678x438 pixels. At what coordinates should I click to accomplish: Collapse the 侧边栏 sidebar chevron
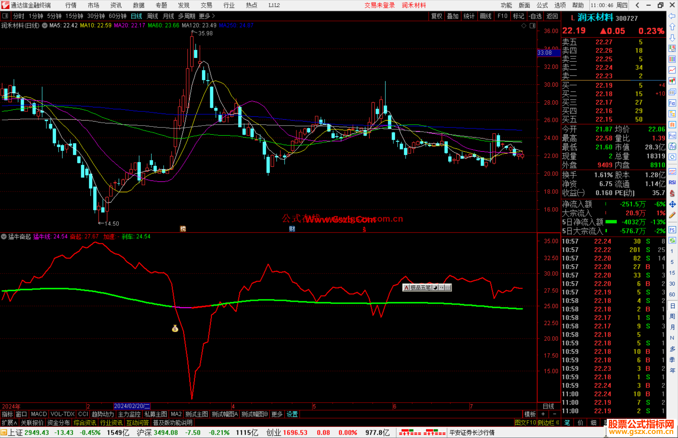557,423
